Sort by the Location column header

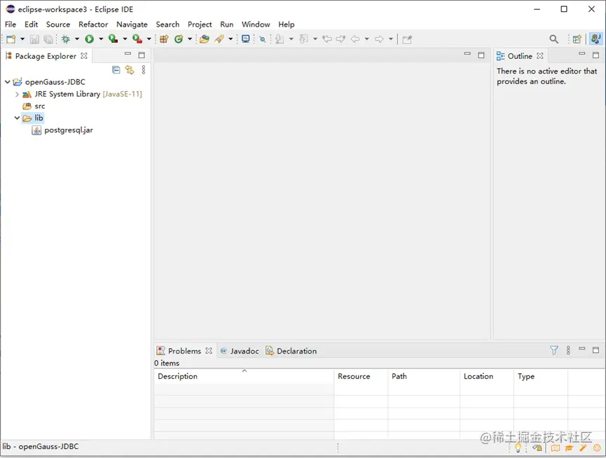pyautogui.click(x=487, y=376)
